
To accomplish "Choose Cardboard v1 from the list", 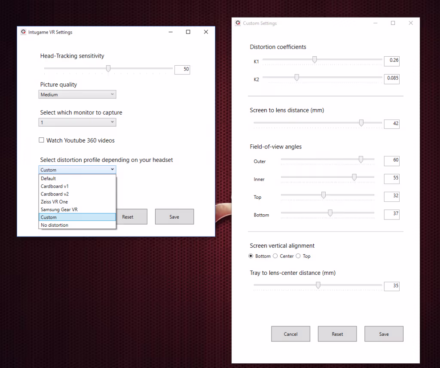I will (x=77, y=186).
